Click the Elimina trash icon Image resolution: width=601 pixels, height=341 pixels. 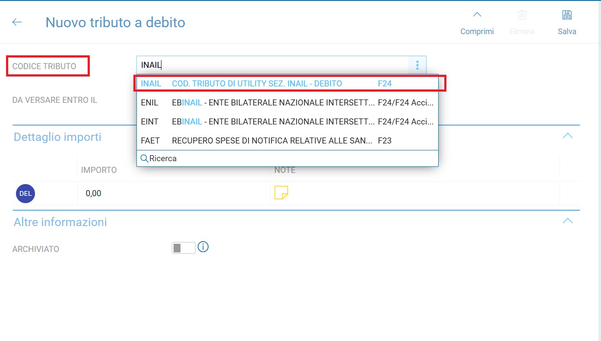click(x=522, y=15)
